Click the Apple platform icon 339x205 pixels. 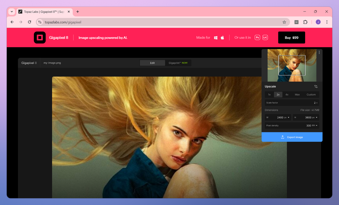pyautogui.click(x=222, y=38)
